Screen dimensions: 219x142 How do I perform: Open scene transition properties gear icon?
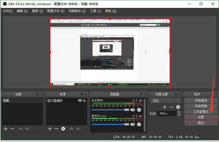coord(178,107)
